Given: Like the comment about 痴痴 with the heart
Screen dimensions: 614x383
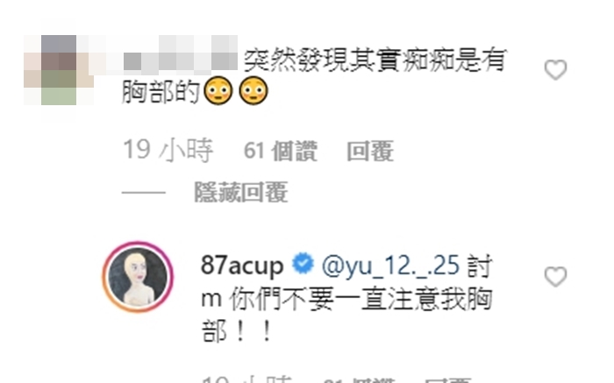Looking at the screenshot, I should point(555,69).
